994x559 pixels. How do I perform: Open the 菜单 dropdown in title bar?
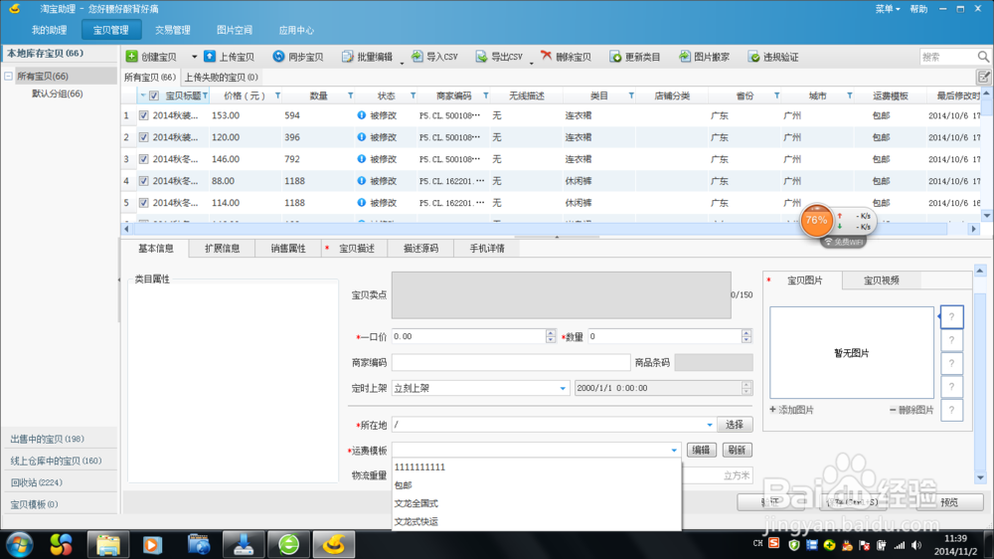coord(888,9)
